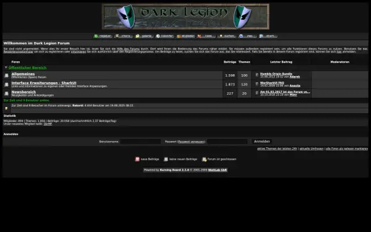Select the Allgemeines Themen count 100
This screenshot has width=371, height=232.
pyautogui.click(x=244, y=75)
